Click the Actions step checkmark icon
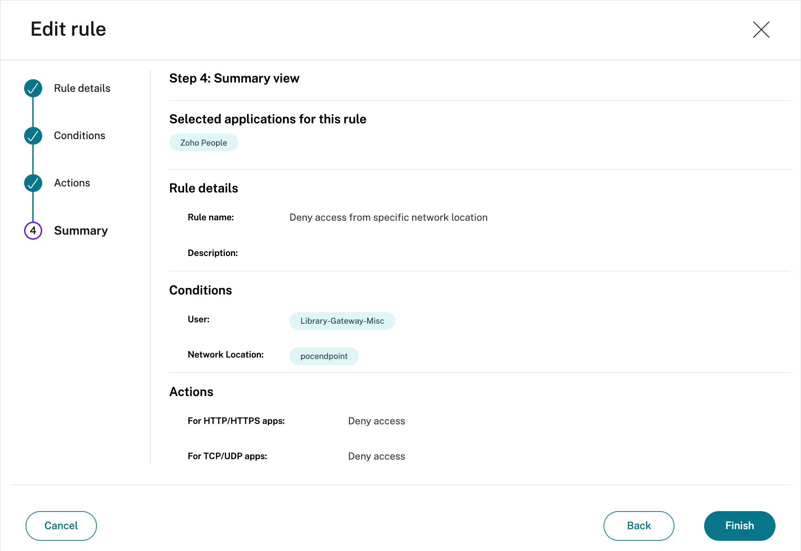 (x=33, y=183)
